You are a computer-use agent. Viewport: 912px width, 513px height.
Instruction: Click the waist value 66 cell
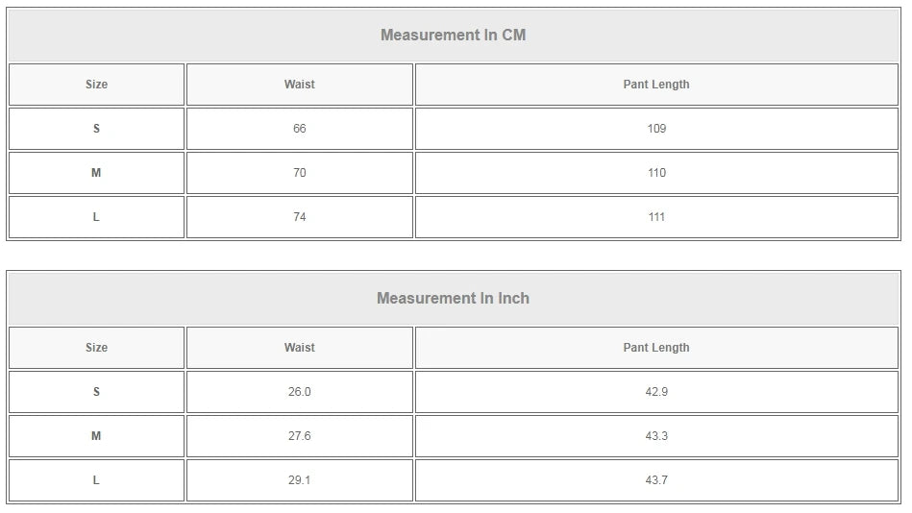tap(299, 129)
